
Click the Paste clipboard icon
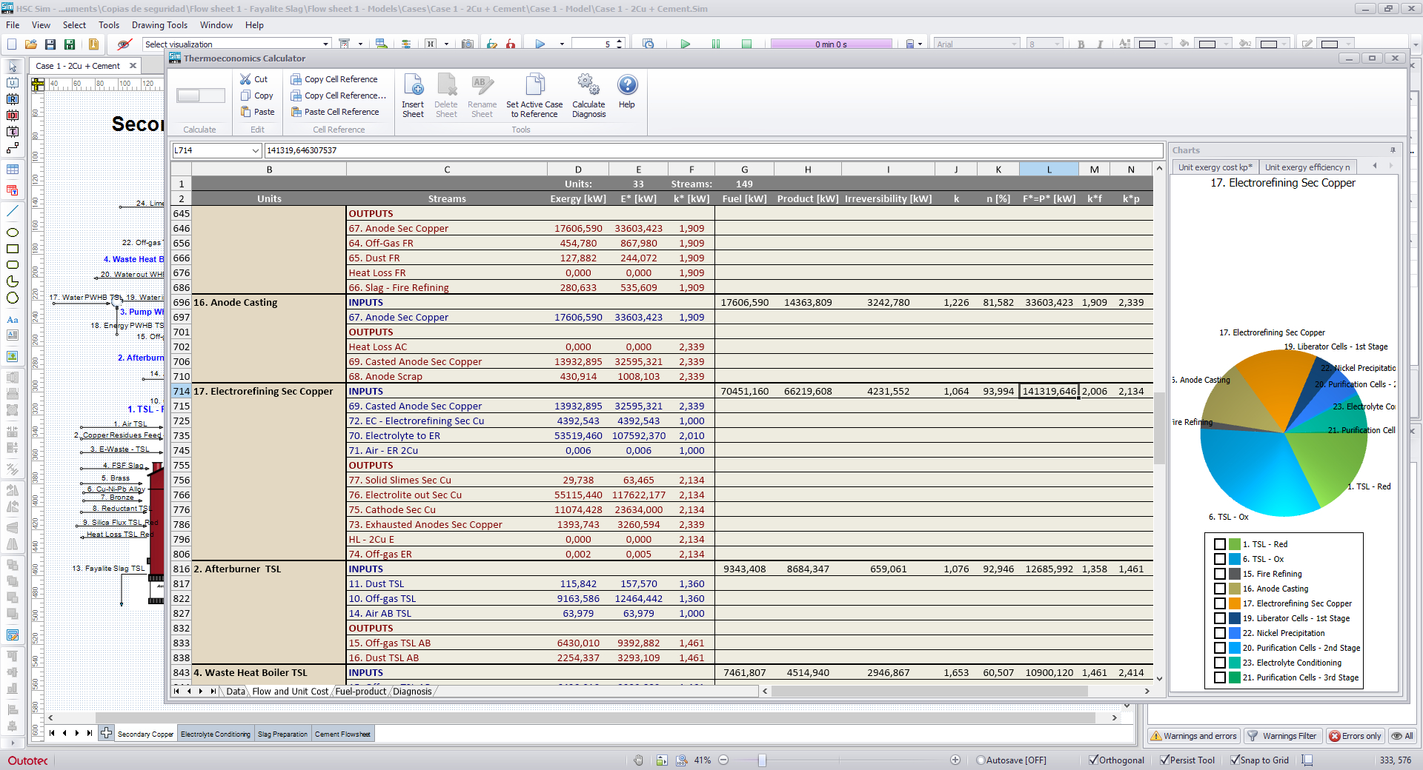(246, 112)
